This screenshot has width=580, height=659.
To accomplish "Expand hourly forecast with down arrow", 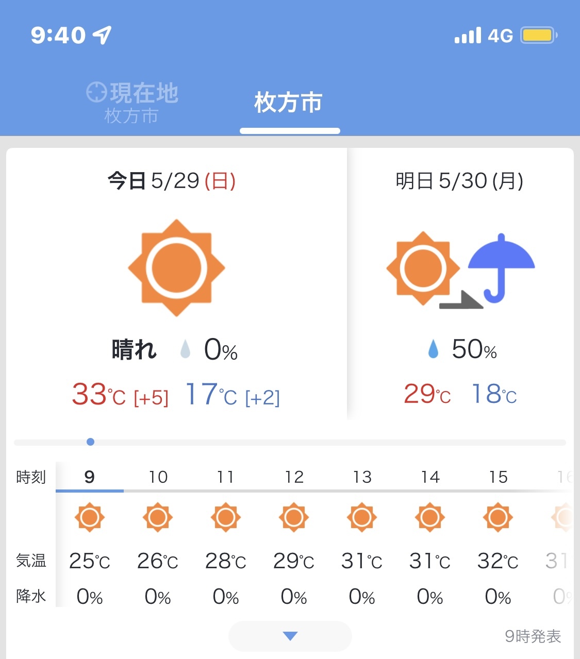I will coord(290,636).
